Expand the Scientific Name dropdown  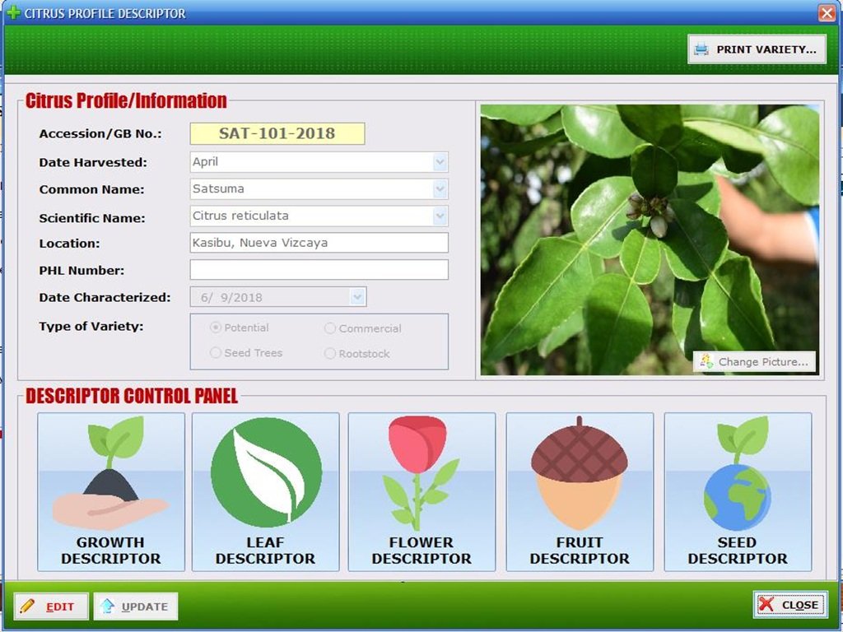pyautogui.click(x=440, y=216)
